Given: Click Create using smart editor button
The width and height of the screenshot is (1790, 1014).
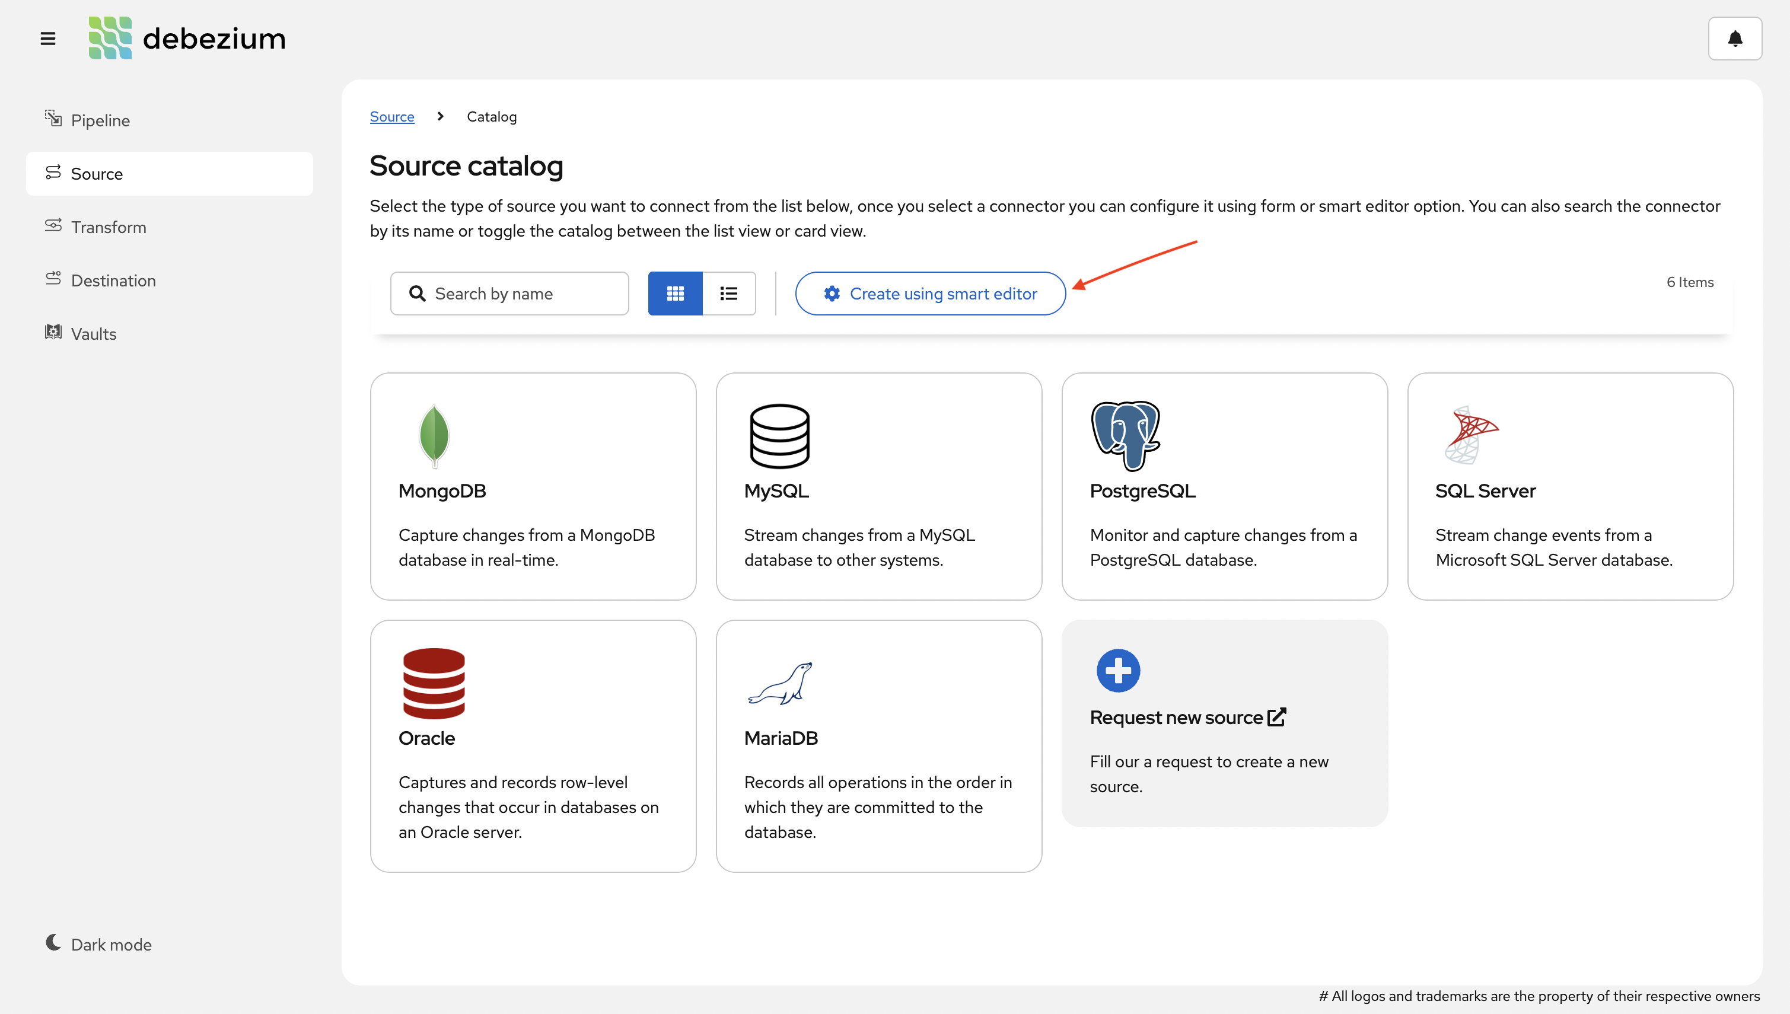Looking at the screenshot, I should pos(930,293).
